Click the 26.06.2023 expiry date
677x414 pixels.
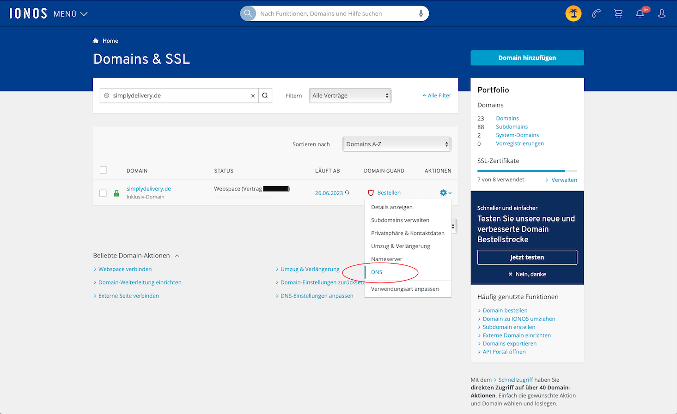click(x=329, y=193)
